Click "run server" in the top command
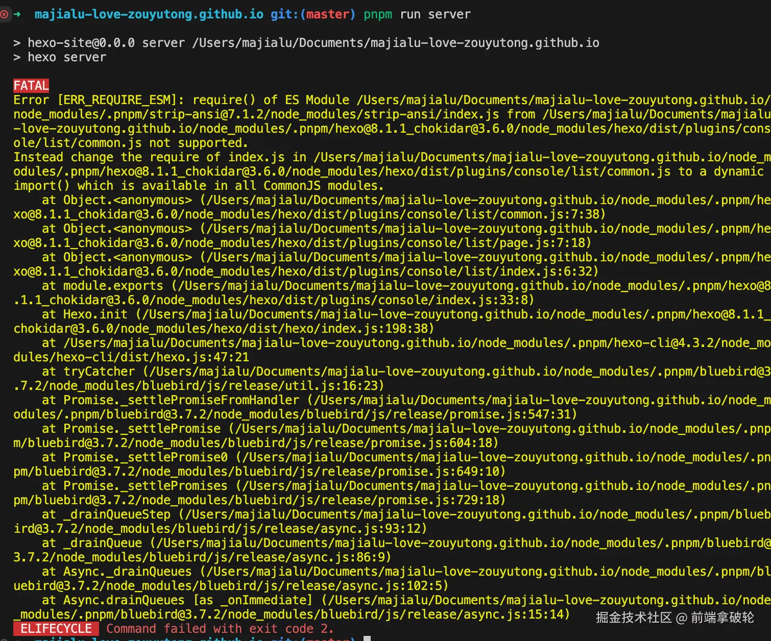The width and height of the screenshot is (771, 641). [435, 14]
